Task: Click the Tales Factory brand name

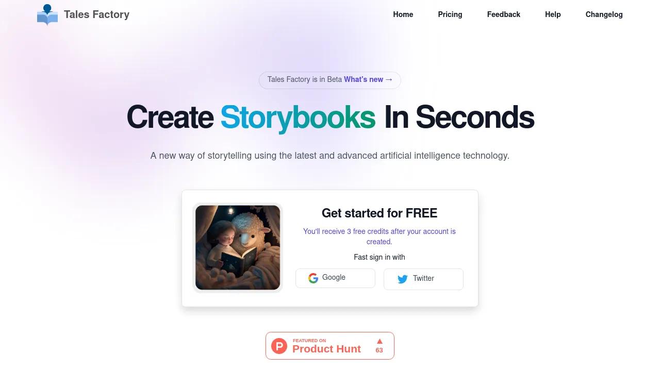Action: (x=97, y=14)
